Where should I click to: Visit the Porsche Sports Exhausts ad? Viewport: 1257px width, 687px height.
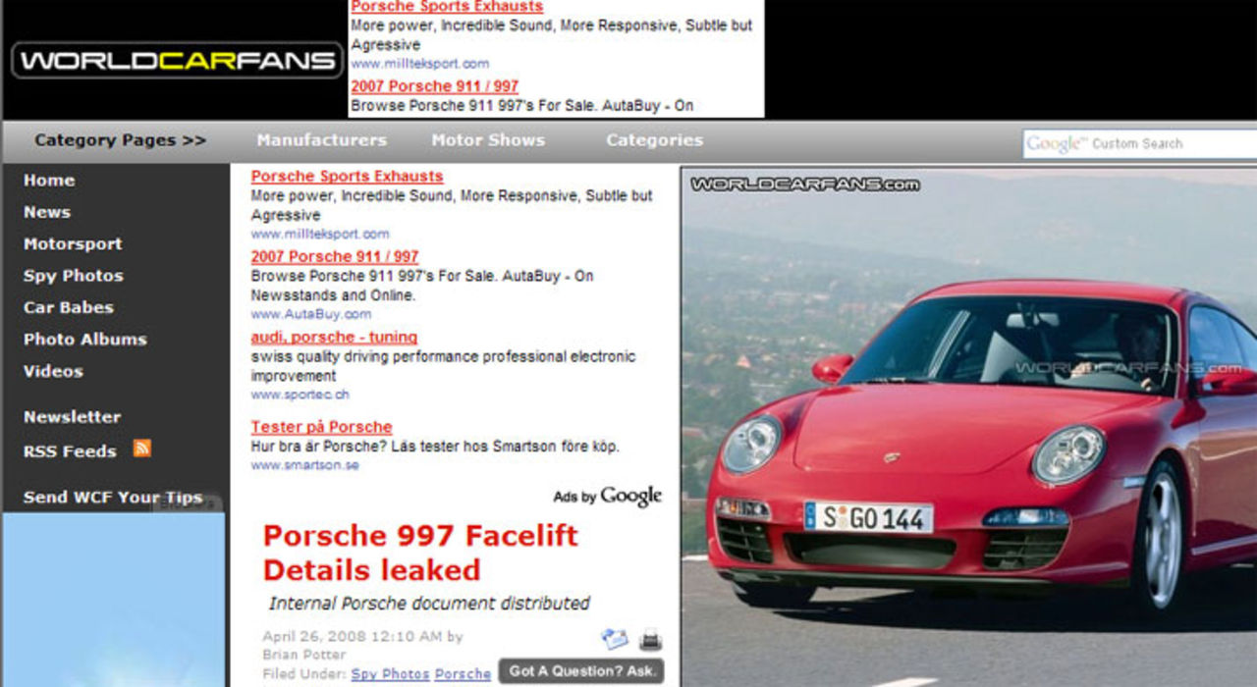(347, 176)
